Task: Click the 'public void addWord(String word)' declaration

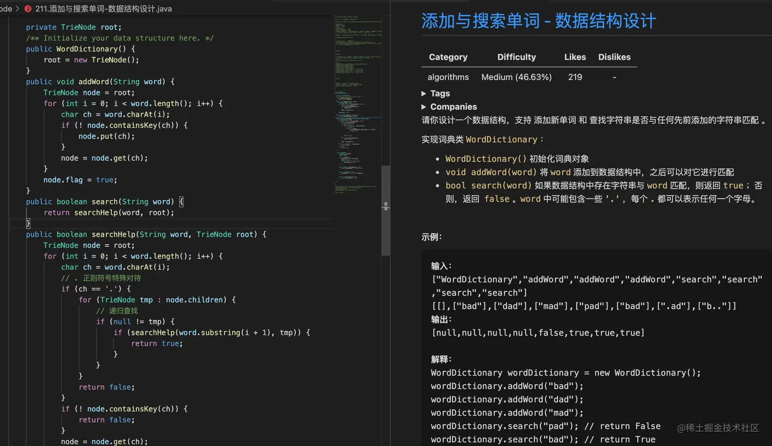Action: click(x=100, y=82)
